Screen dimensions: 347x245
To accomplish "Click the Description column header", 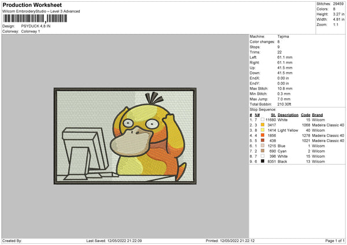I will point(288,115).
